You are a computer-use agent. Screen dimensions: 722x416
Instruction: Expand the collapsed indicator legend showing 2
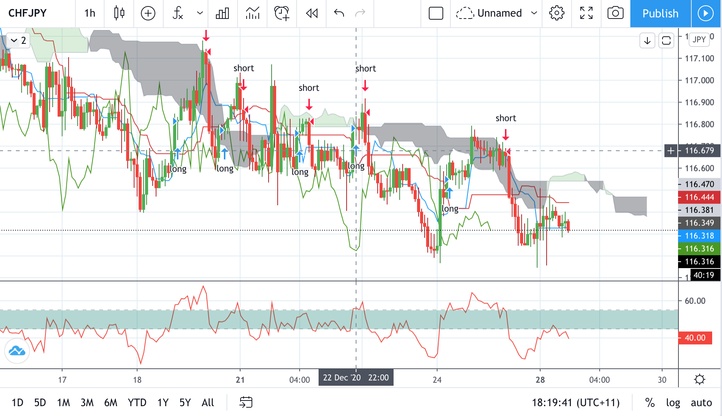click(x=19, y=40)
